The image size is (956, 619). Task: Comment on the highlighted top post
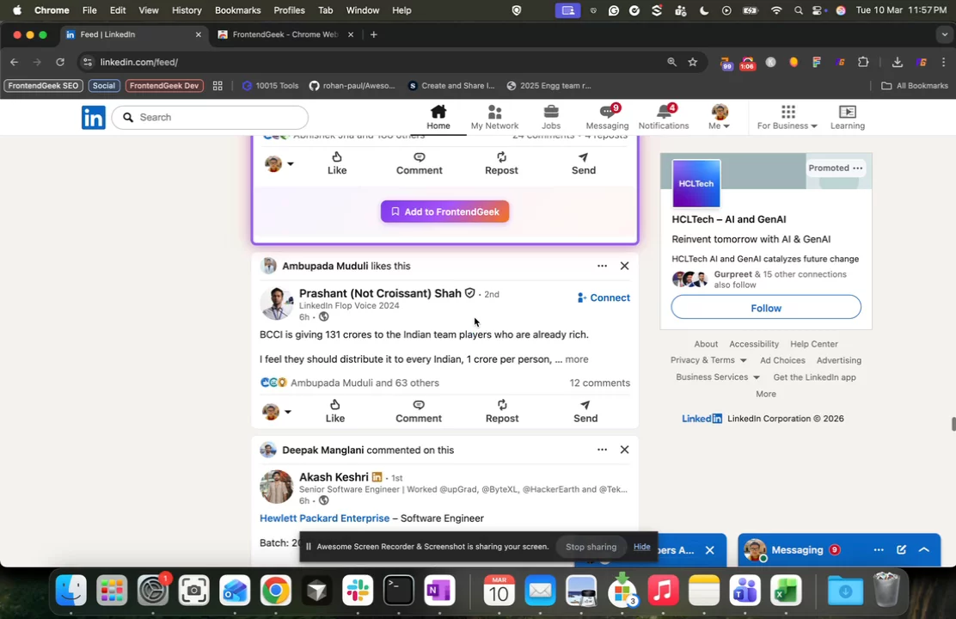[x=419, y=163]
